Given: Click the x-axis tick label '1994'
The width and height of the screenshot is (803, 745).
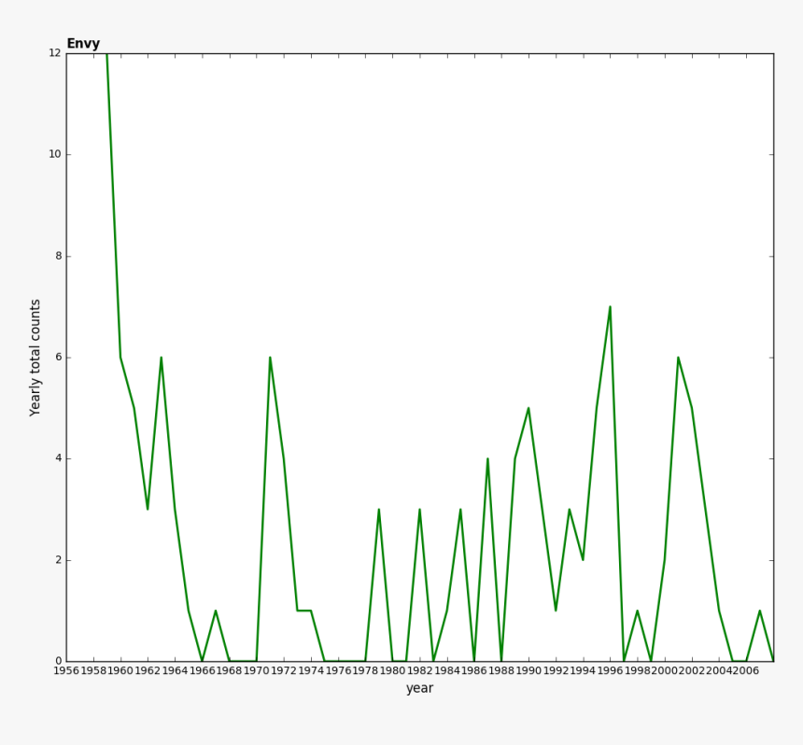Looking at the screenshot, I should point(583,670).
